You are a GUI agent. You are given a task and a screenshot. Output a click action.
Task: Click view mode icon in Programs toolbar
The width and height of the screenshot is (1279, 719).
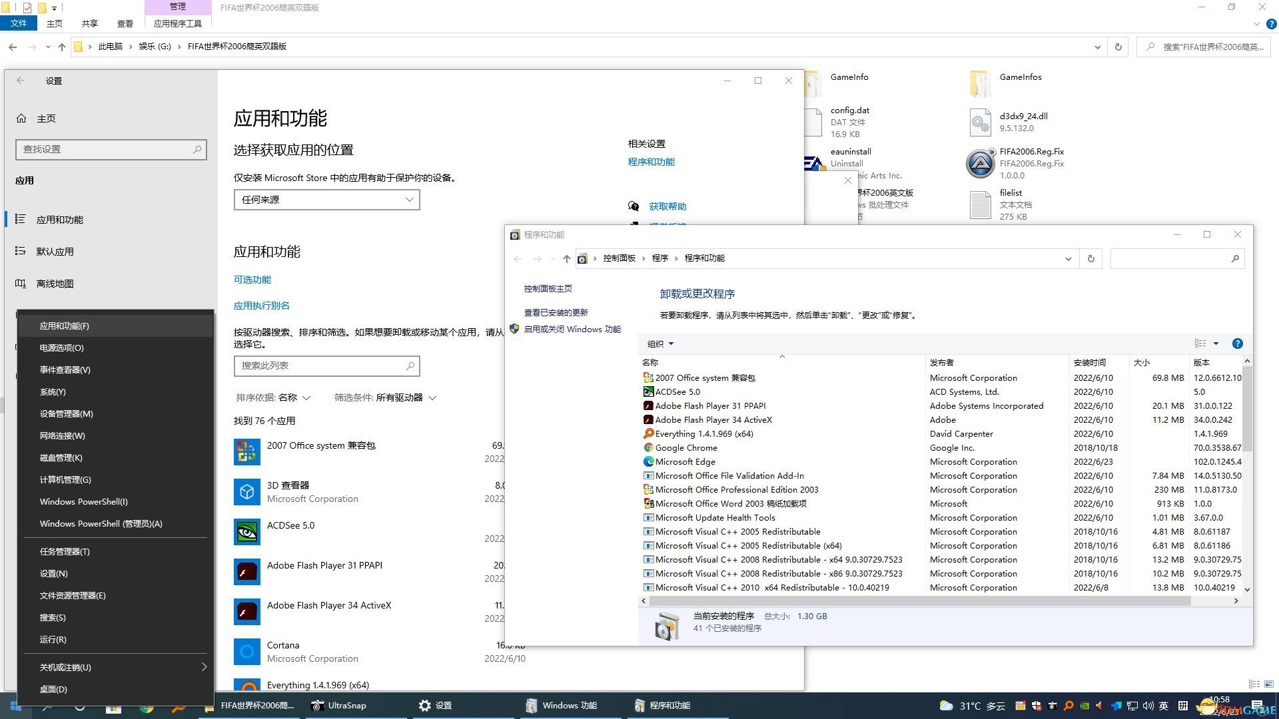tap(1200, 344)
